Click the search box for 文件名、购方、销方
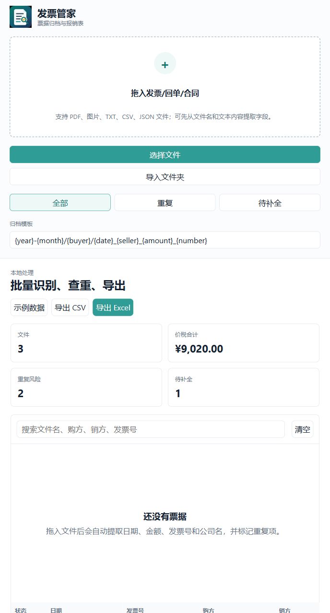This screenshot has width=330, height=613. click(151, 429)
